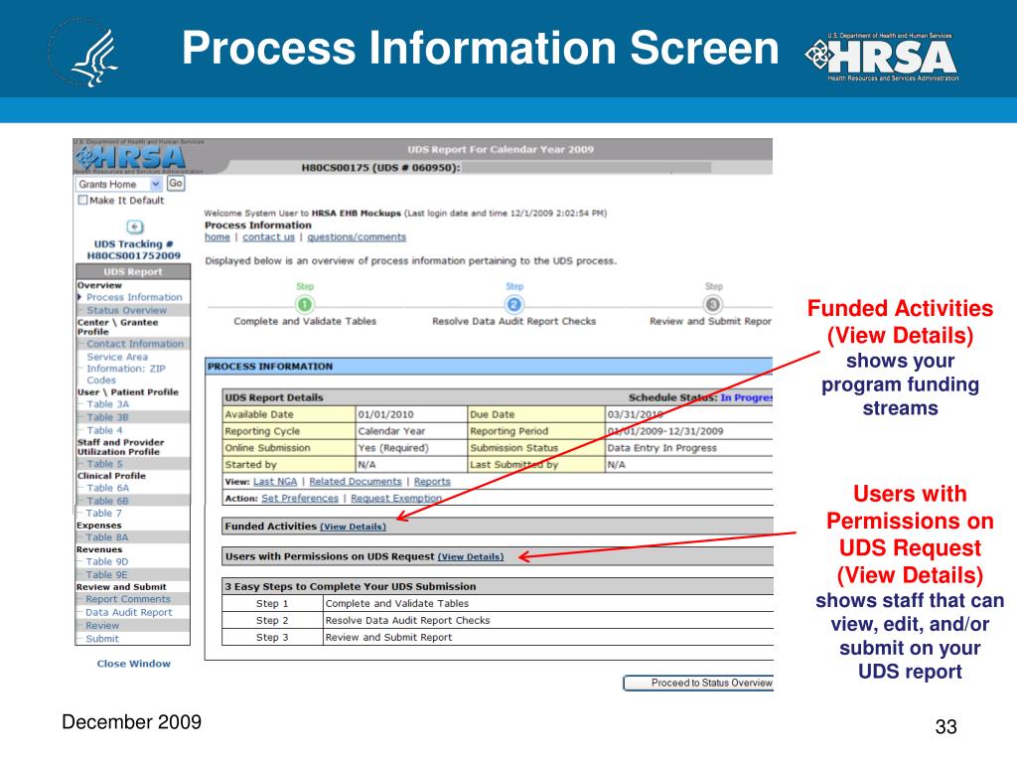This screenshot has height=763, width=1017.
Task: Open the Last NGA link
Action: [275, 482]
